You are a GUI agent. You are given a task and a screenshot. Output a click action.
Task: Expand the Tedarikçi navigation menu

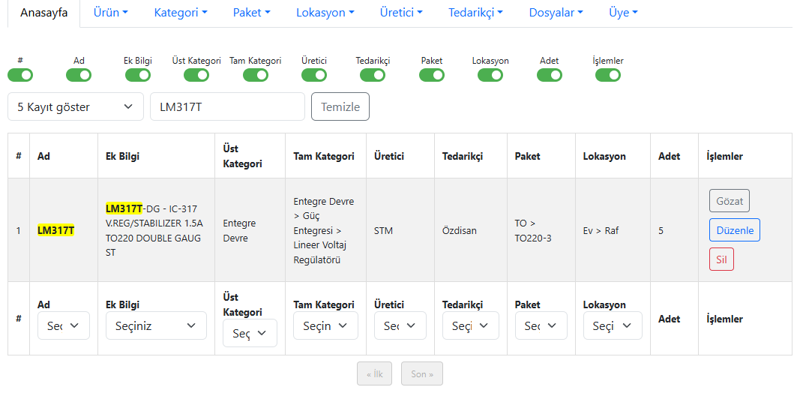click(475, 13)
